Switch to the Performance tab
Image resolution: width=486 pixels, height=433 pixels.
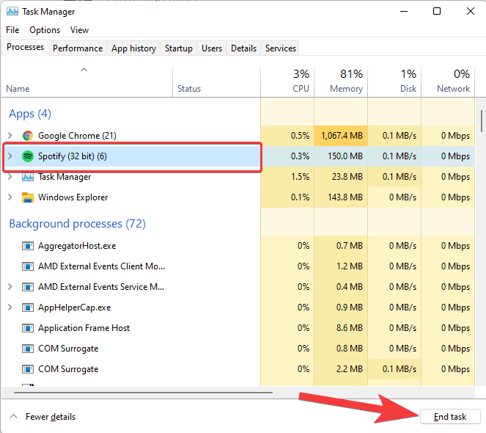pyautogui.click(x=78, y=48)
